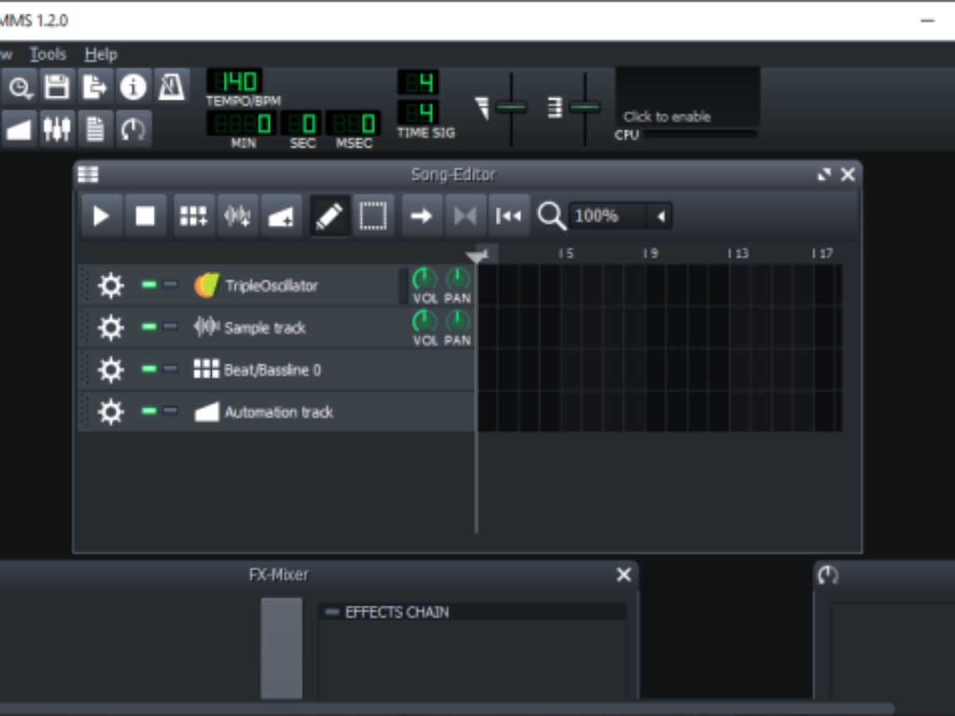Select the Draw mode pencil tool
The height and width of the screenshot is (716, 955).
pyautogui.click(x=329, y=216)
